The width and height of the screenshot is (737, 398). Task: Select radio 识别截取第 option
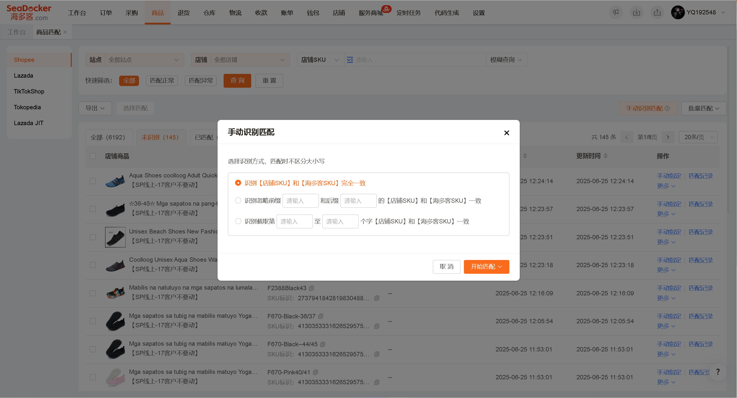pyautogui.click(x=238, y=221)
